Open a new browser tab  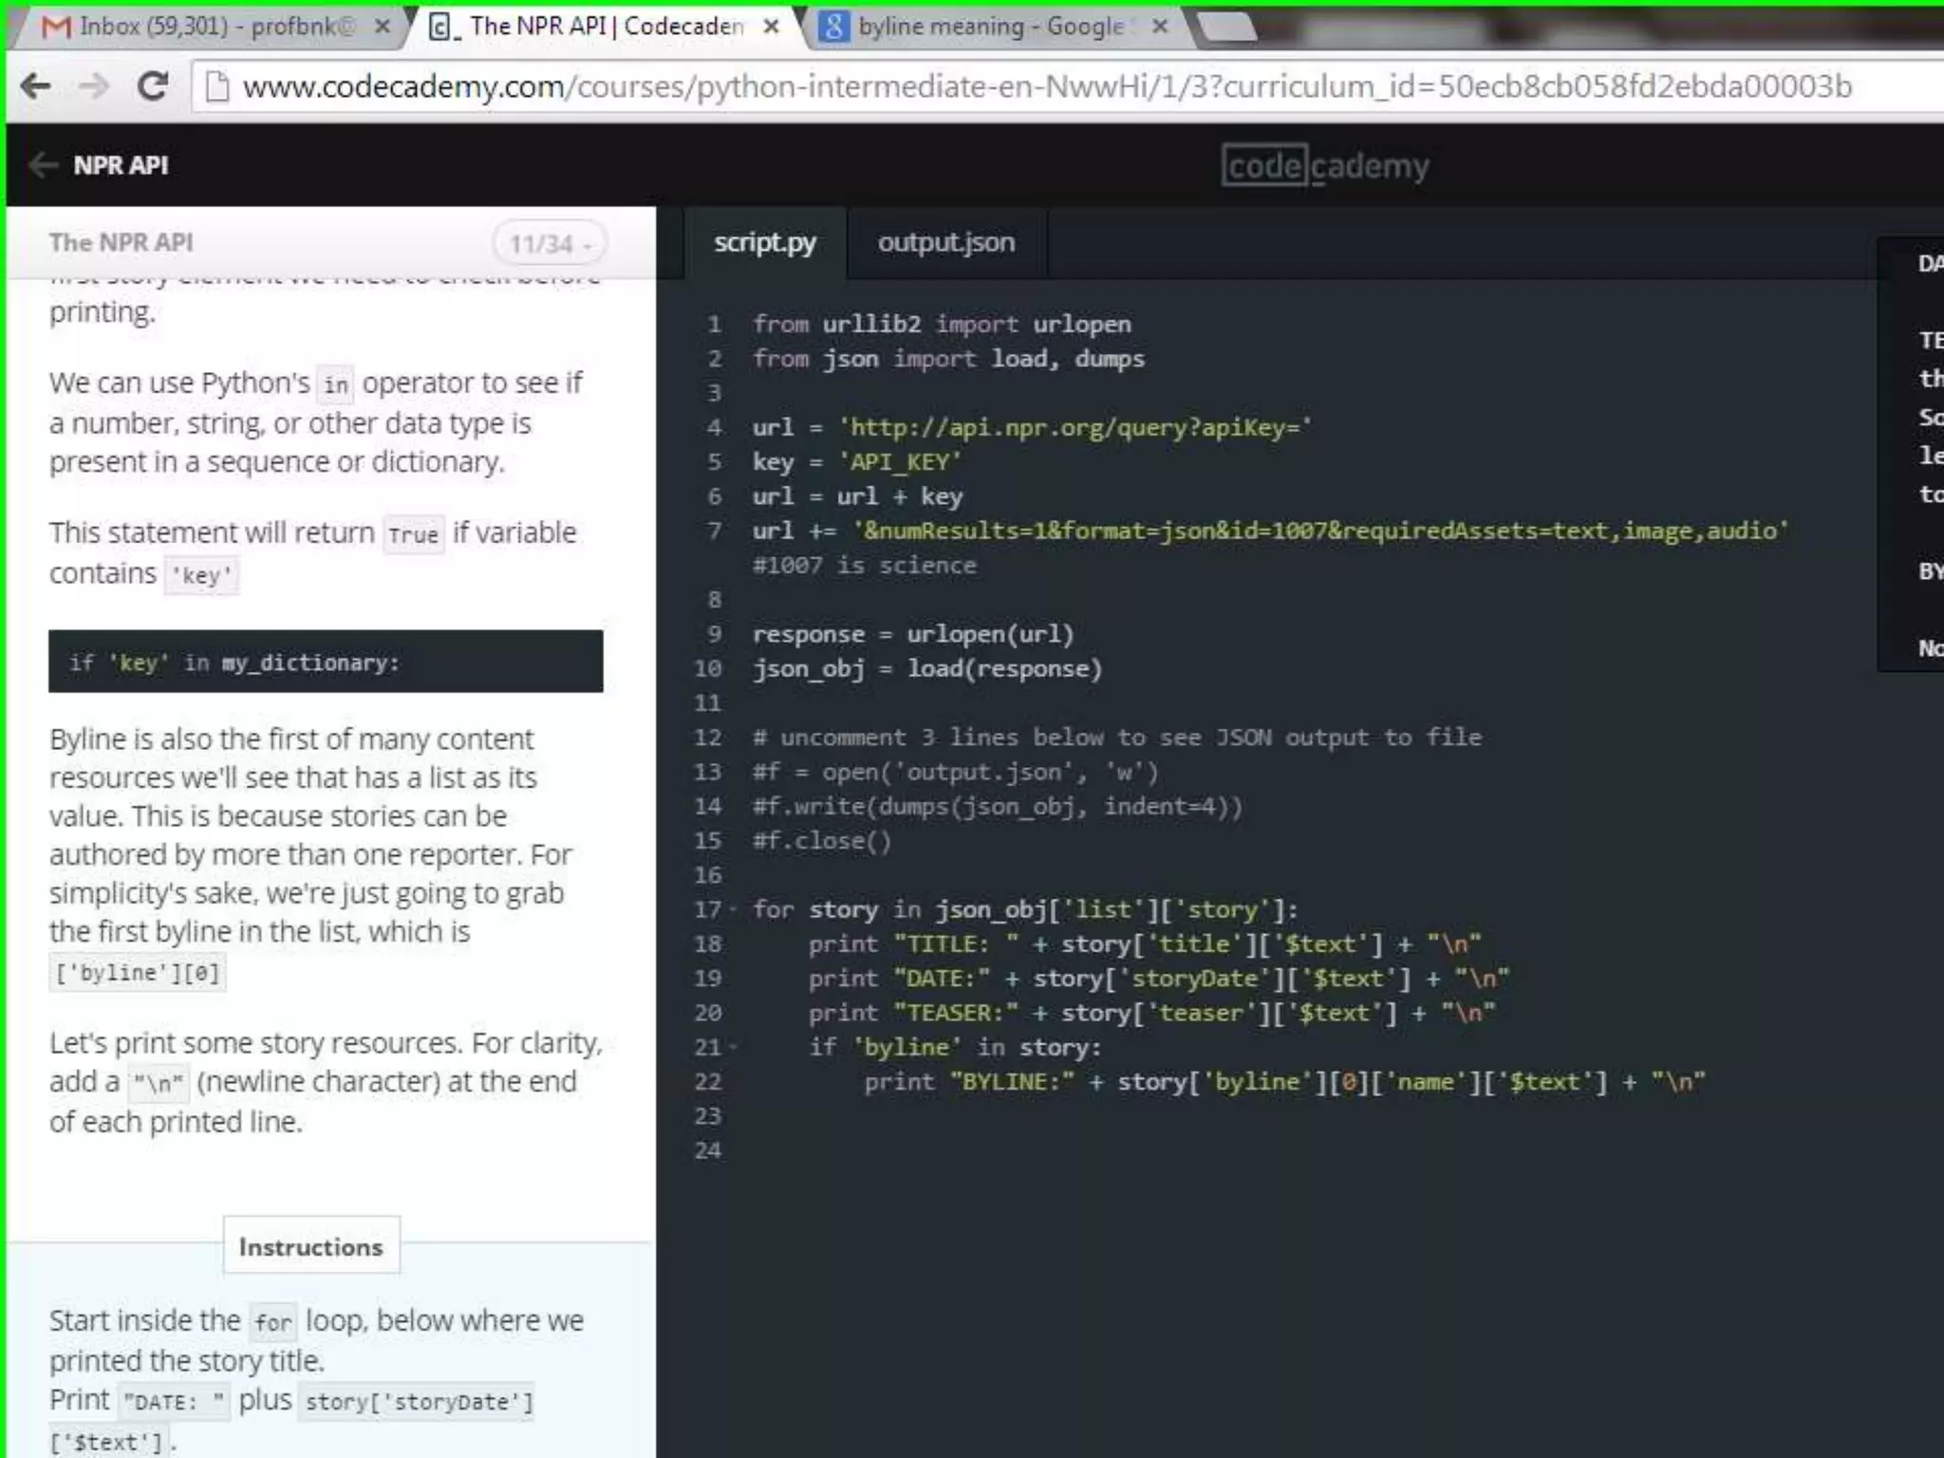pyautogui.click(x=1227, y=28)
